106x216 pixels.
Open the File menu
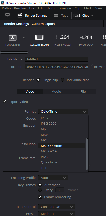point(32,8)
